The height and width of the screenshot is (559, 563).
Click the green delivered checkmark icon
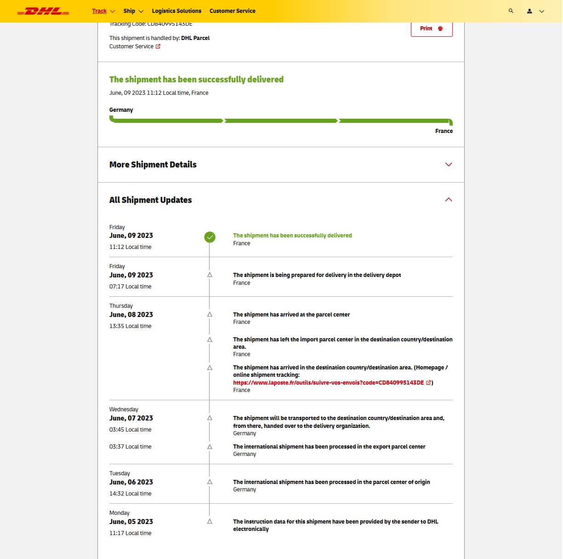(x=210, y=237)
